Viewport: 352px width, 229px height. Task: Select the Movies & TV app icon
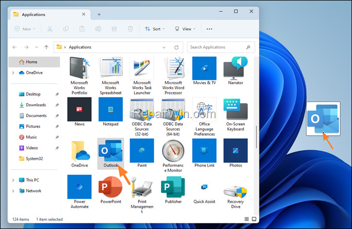(204, 68)
